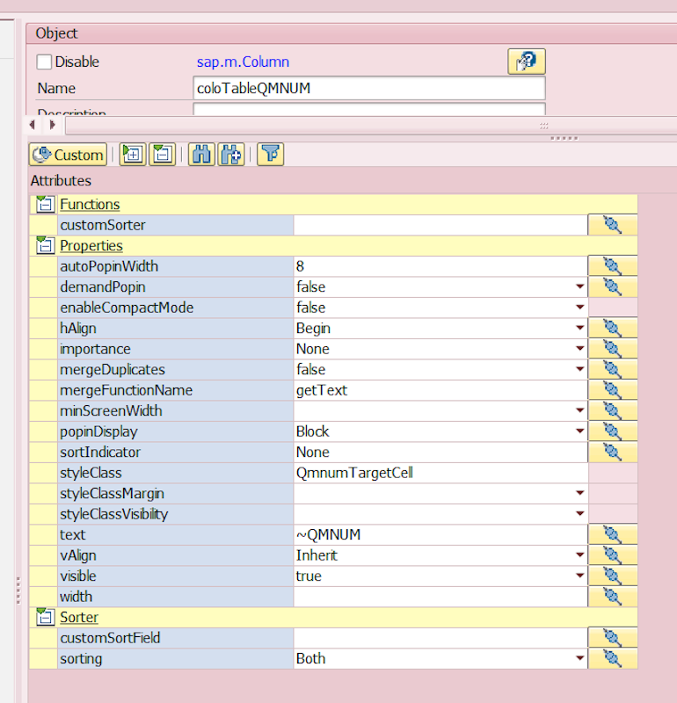Open the visible dropdown
The image size is (677, 703).
(580, 576)
